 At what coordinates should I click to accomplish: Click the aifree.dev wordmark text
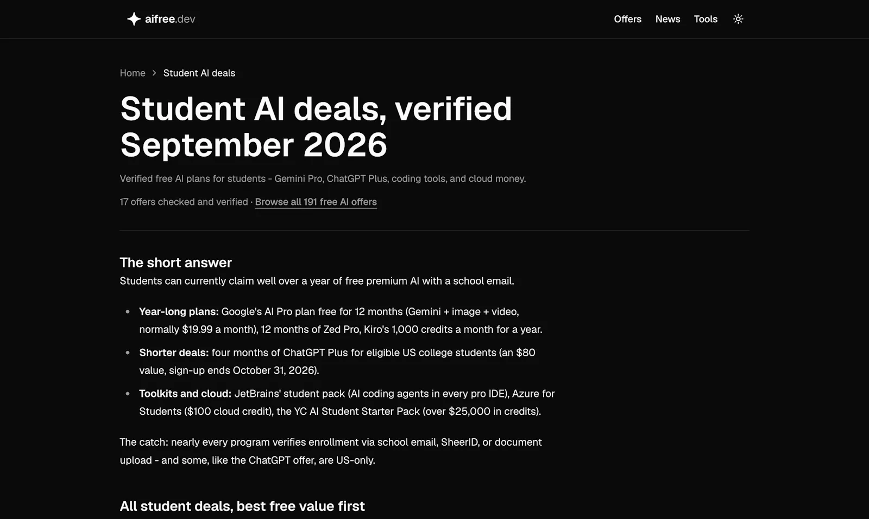pyautogui.click(x=170, y=19)
